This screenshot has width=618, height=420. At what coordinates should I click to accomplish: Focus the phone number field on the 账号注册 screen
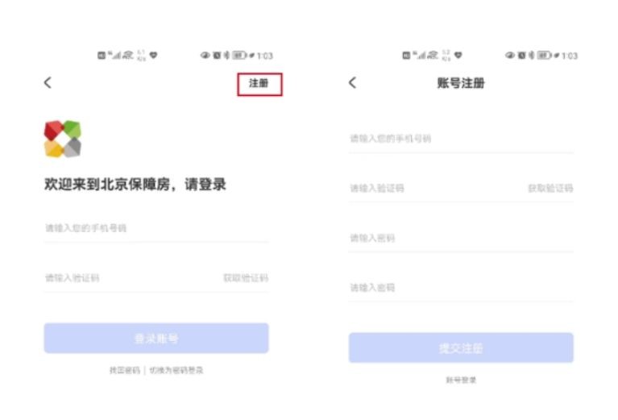[x=461, y=139]
